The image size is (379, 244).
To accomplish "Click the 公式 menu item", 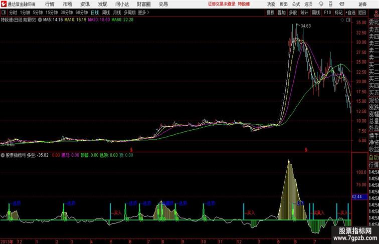I will tap(296, 4).
